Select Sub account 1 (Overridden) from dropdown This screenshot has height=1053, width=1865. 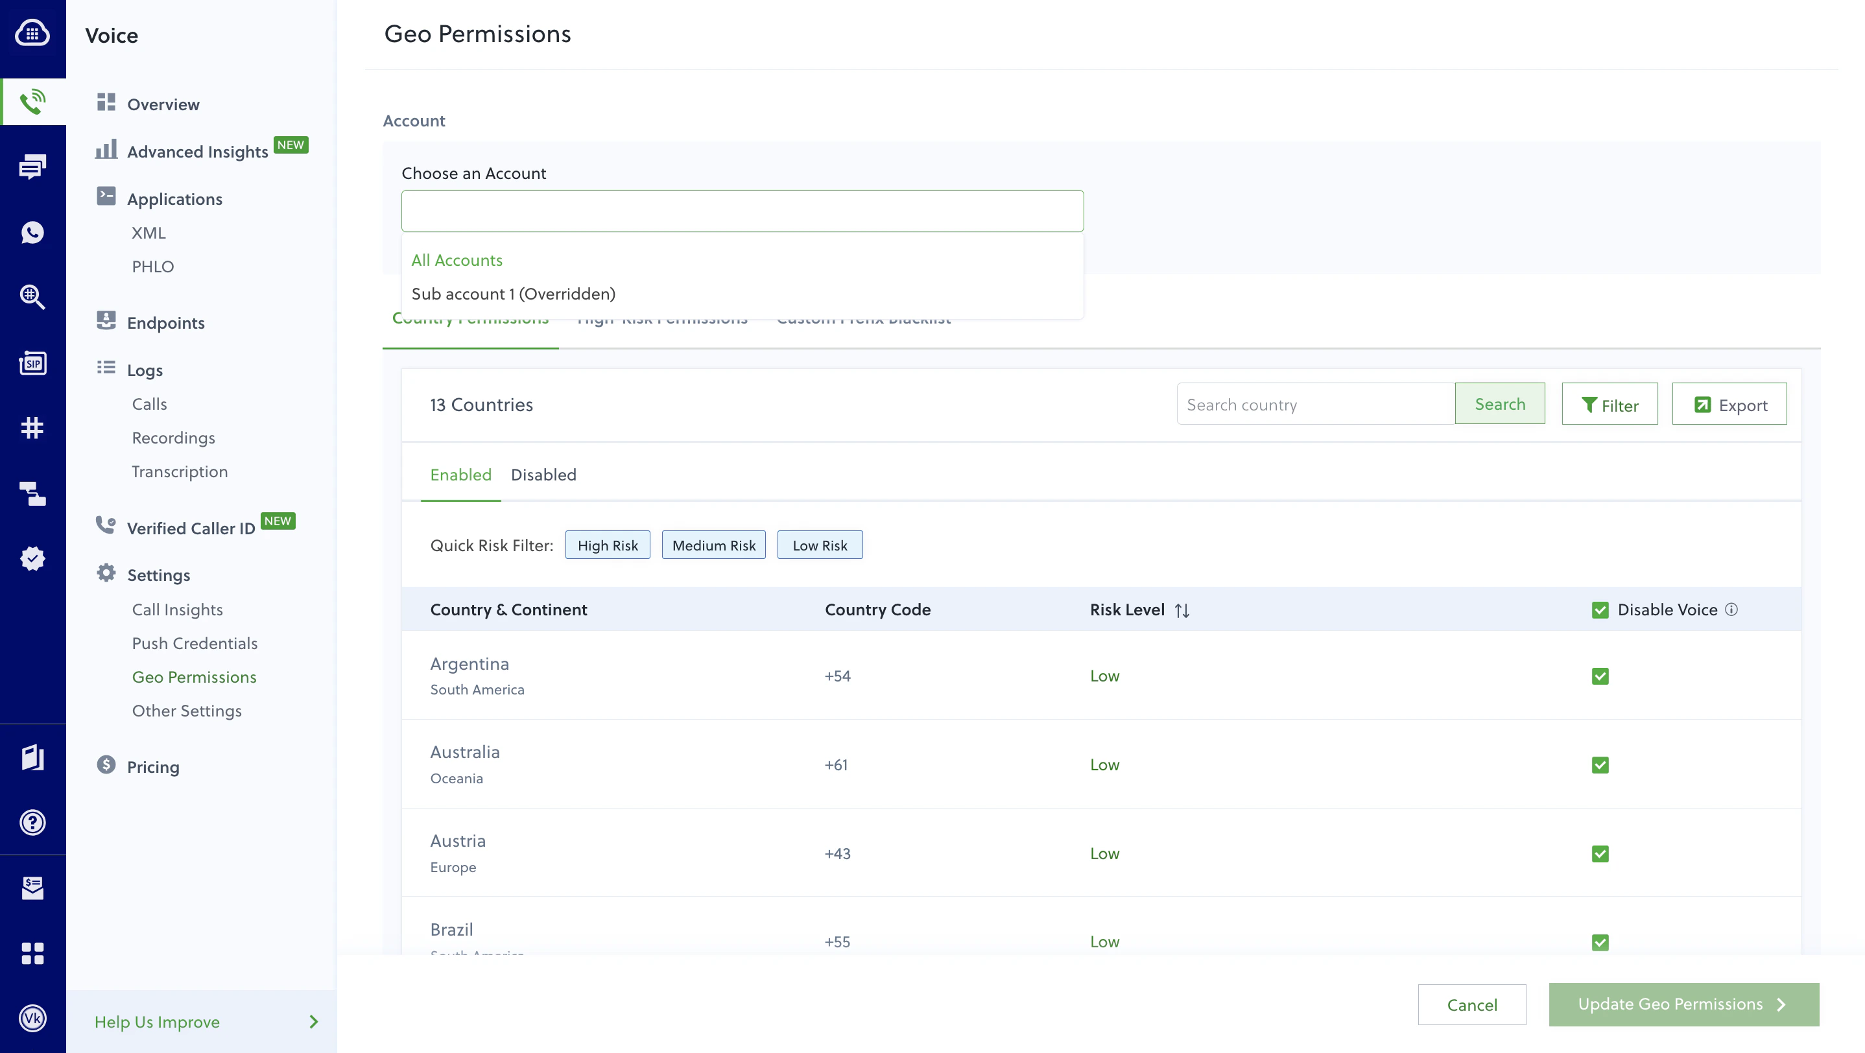[514, 294]
